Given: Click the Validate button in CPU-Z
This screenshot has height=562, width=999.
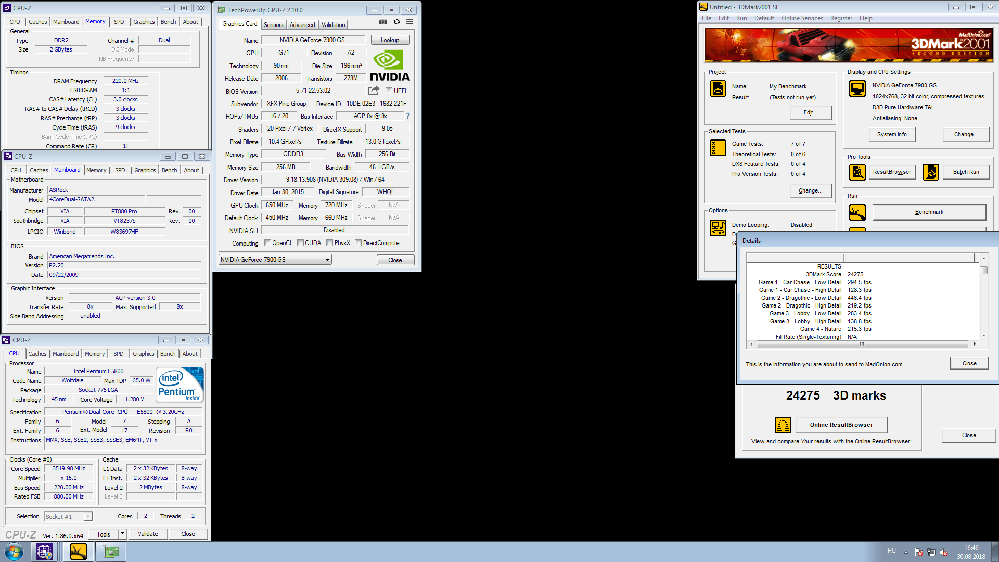Looking at the screenshot, I should pyautogui.click(x=148, y=534).
